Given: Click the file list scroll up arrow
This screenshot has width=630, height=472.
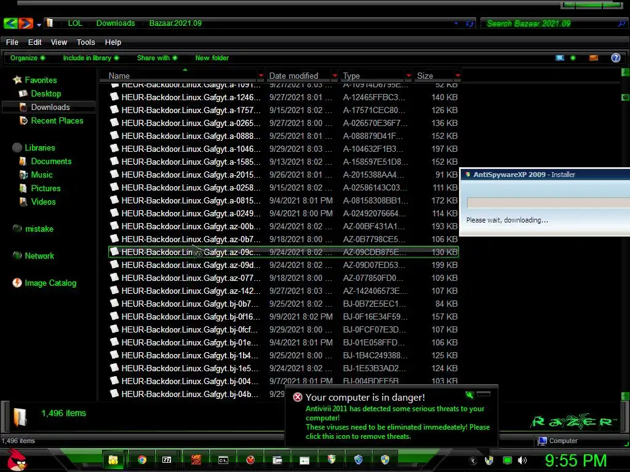Looking at the screenshot, I should (x=625, y=73).
